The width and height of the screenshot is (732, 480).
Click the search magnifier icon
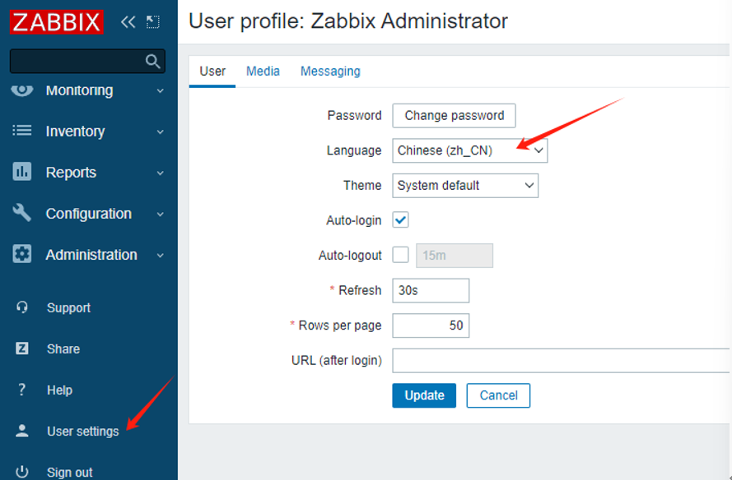click(152, 61)
